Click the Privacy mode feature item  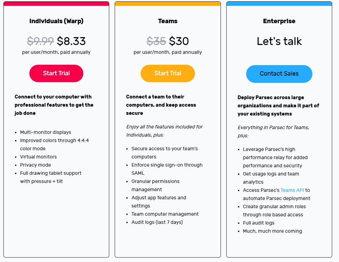point(36,165)
